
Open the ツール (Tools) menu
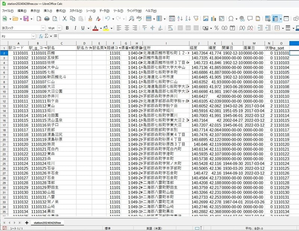tap(118, 11)
